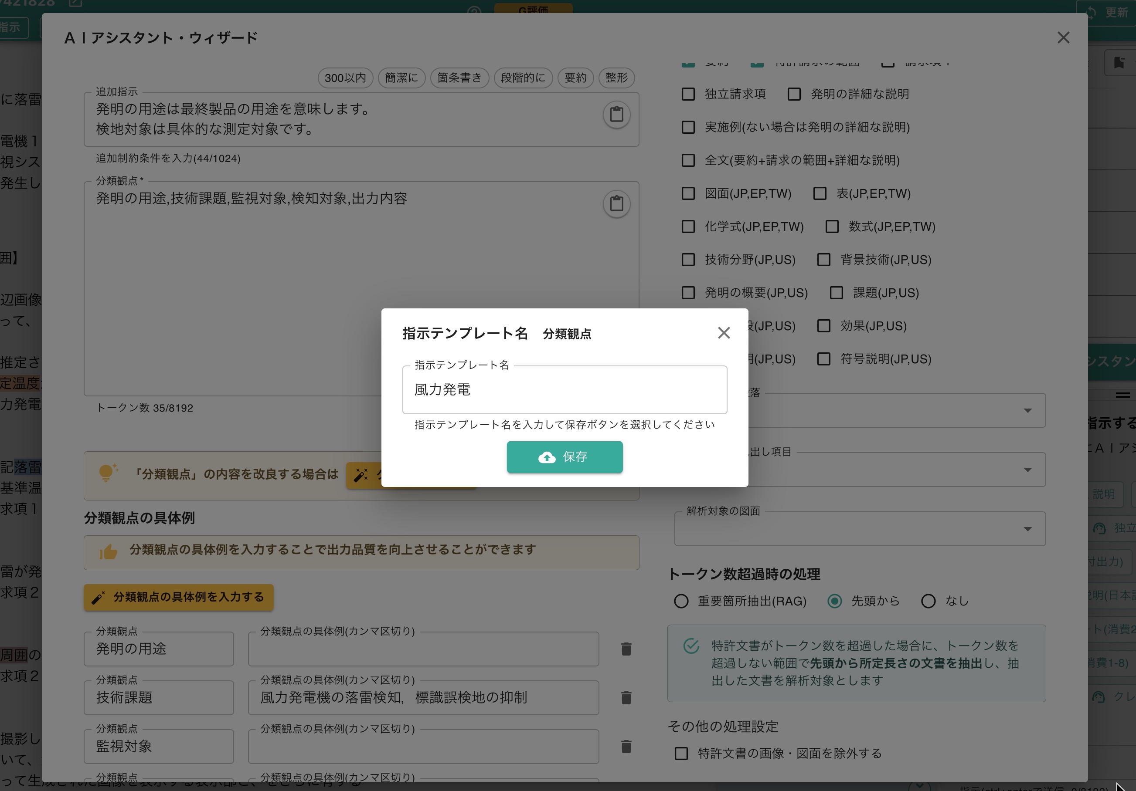Check the 背景技術(JP,US) checkbox
Viewport: 1136px width, 791px height.
click(824, 260)
